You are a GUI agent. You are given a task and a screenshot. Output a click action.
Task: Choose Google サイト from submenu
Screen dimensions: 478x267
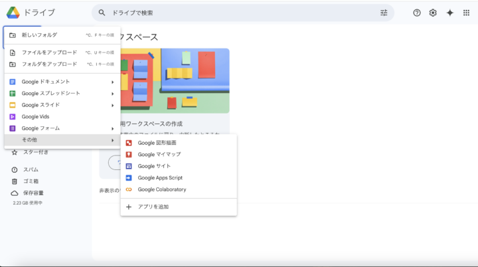click(179, 166)
